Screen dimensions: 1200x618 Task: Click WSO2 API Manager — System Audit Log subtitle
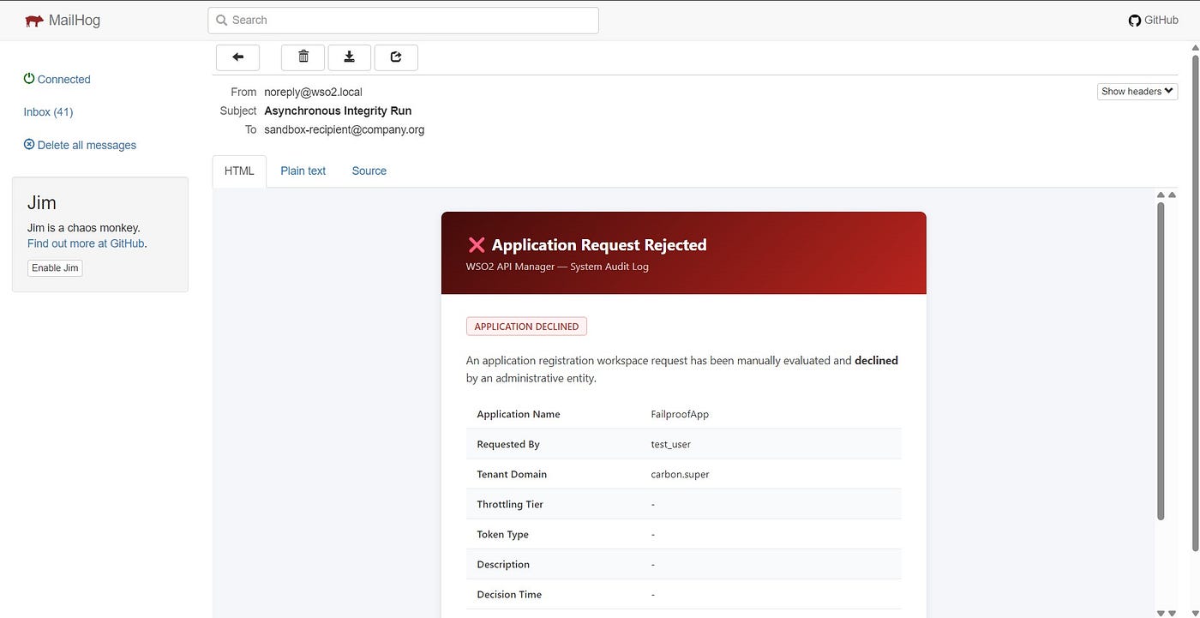[x=557, y=267]
